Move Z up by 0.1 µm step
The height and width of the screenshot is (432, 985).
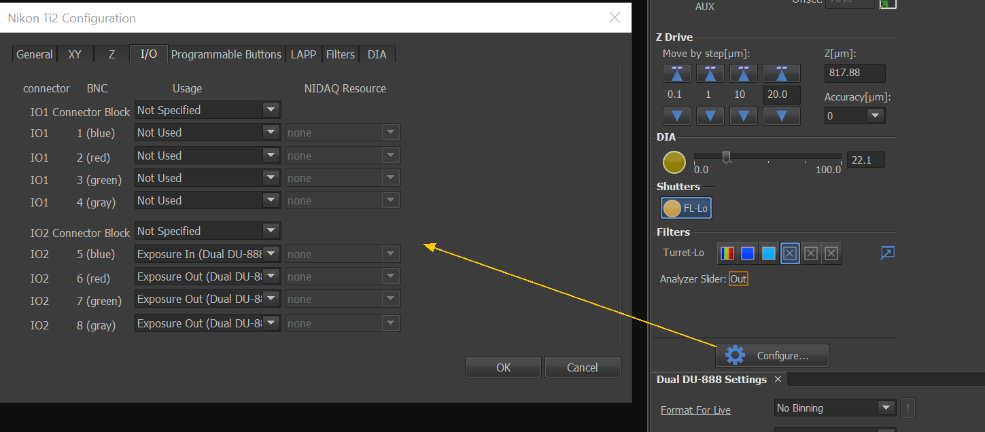point(676,73)
